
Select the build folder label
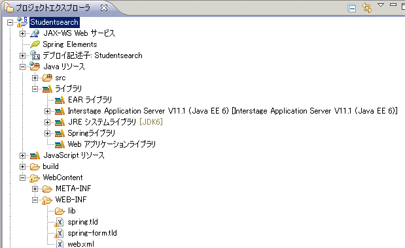coord(50,166)
